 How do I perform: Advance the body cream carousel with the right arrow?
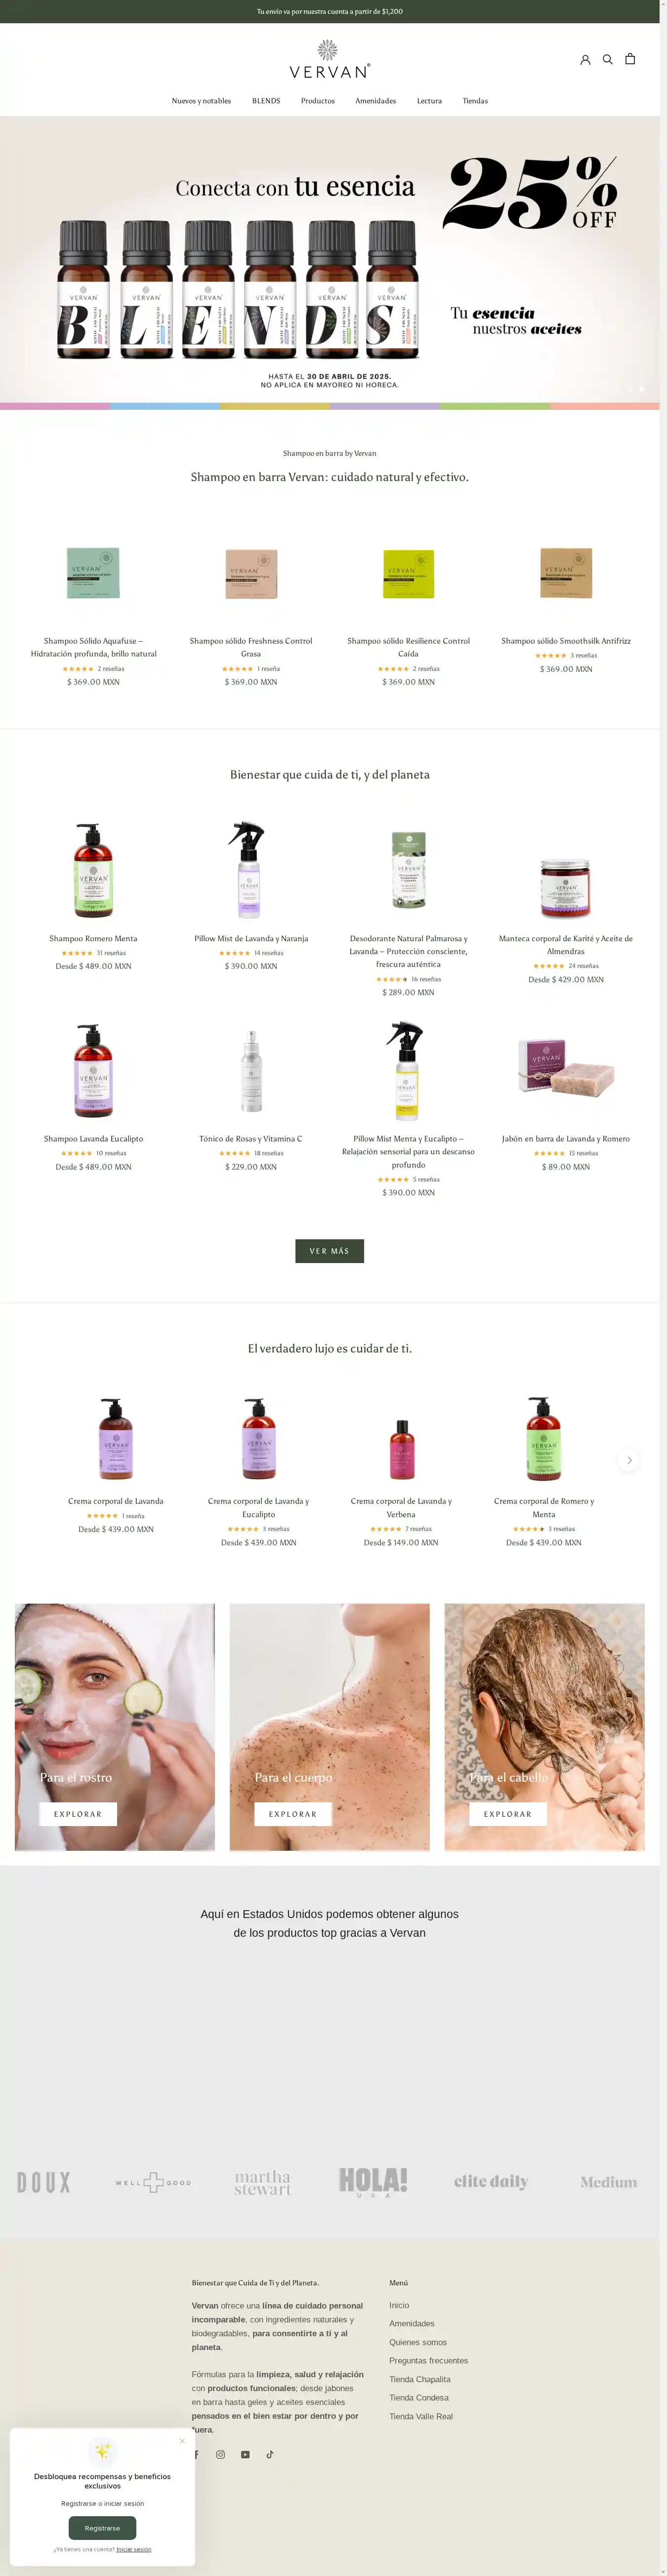point(629,1460)
